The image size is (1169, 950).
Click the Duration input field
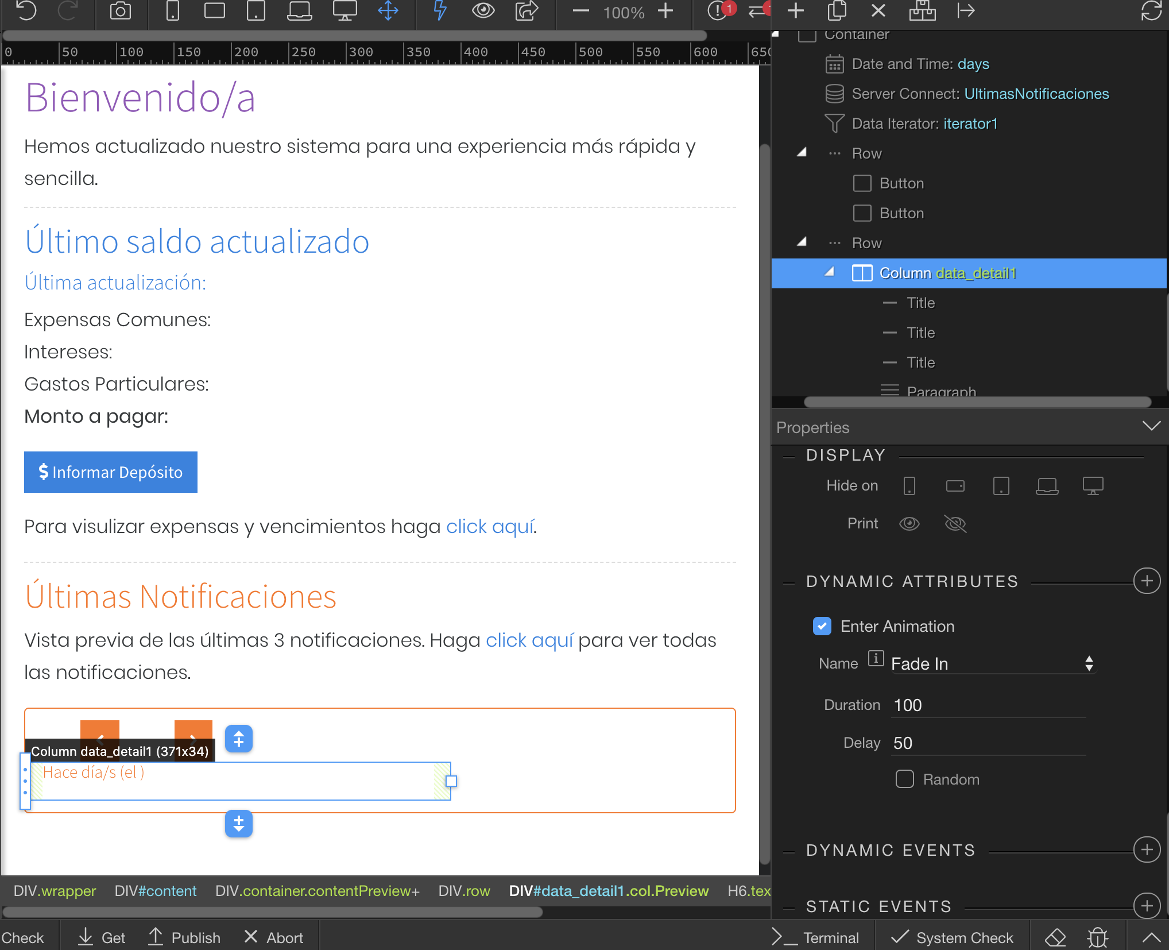989,705
